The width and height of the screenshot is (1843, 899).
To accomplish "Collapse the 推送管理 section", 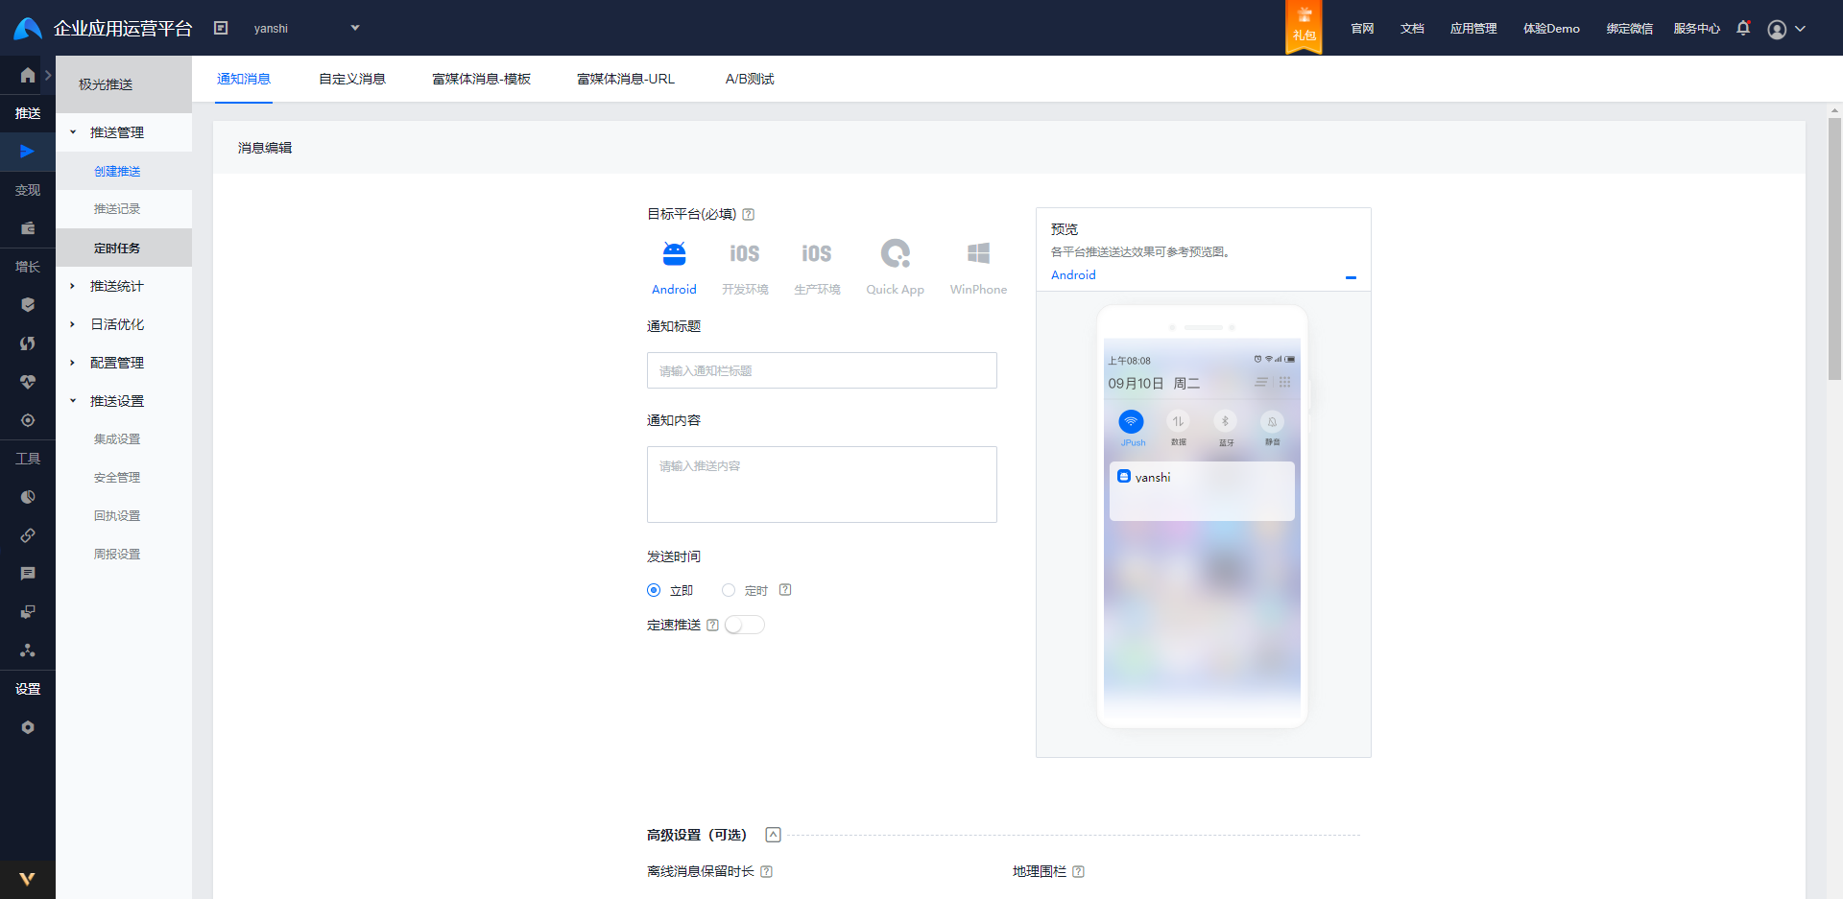I will (x=117, y=131).
